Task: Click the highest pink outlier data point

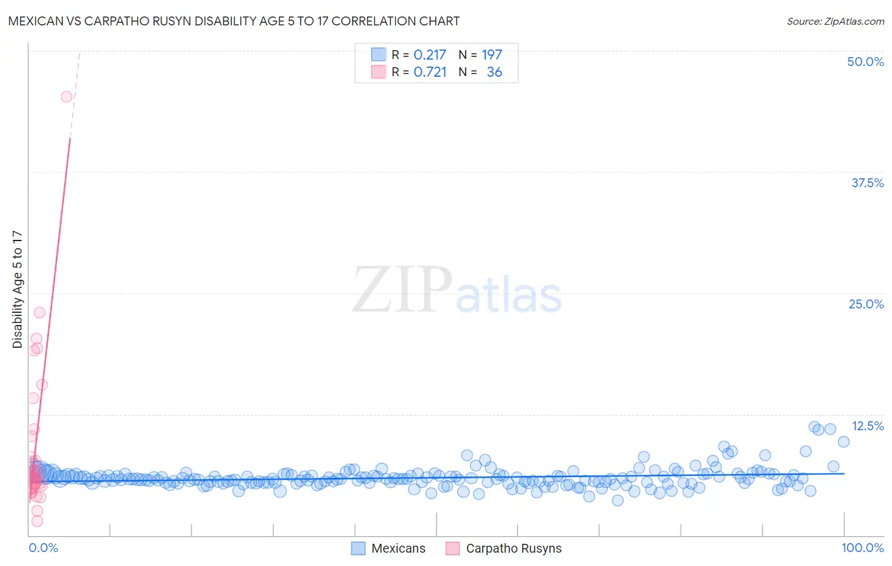Action: pyautogui.click(x=67, y=96)
